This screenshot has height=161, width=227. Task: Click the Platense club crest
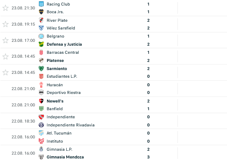[x=41, y=60]
